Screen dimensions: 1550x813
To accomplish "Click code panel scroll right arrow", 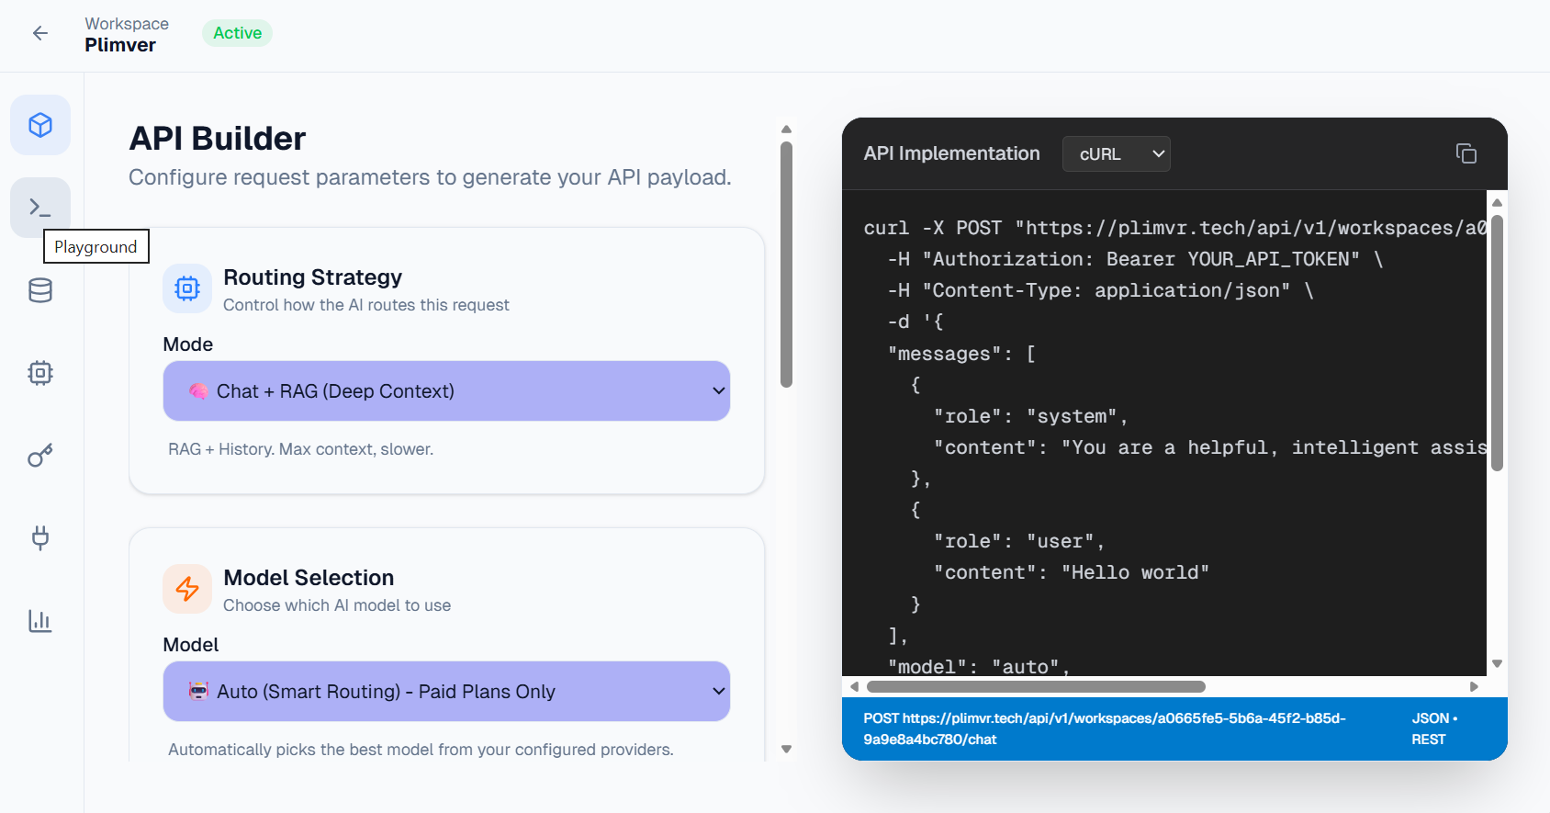I will (1474, 687).
